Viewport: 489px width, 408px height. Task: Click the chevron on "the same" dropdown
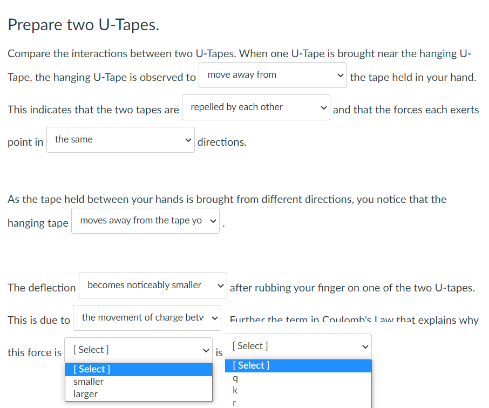187,140
